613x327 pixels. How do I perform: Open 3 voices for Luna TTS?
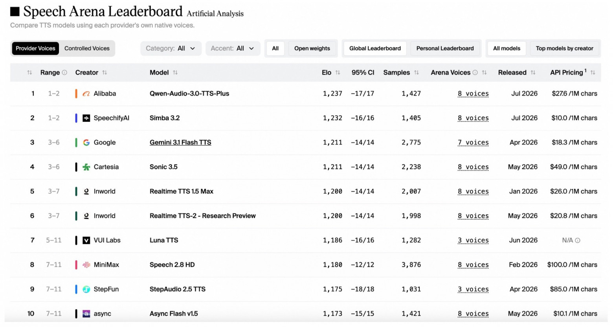point(473,240)
